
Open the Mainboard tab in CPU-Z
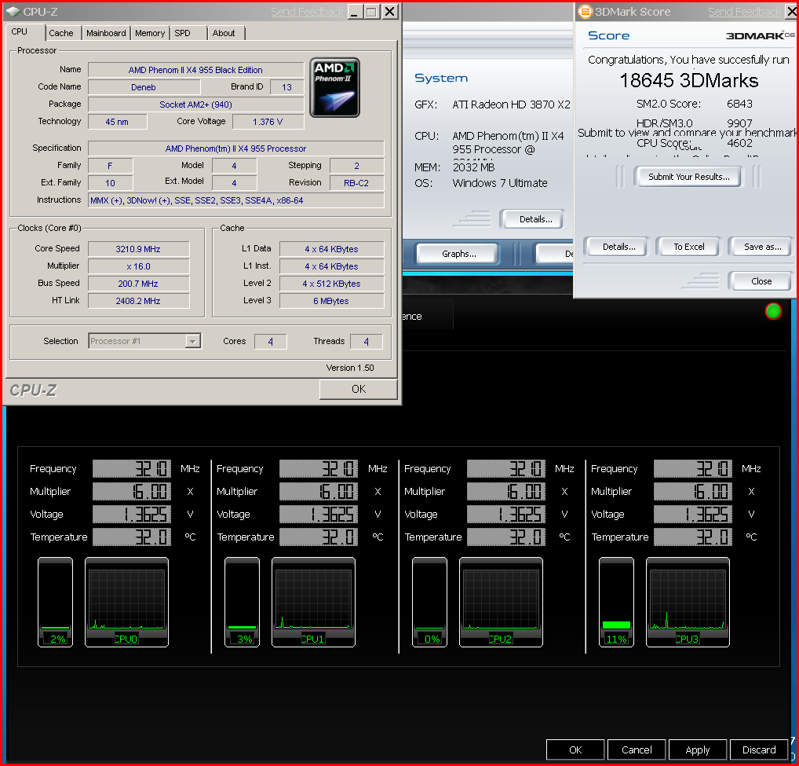[x=106, y=33]
